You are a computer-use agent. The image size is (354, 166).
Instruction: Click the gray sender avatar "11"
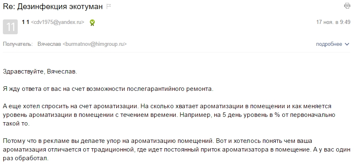[11, 27]
